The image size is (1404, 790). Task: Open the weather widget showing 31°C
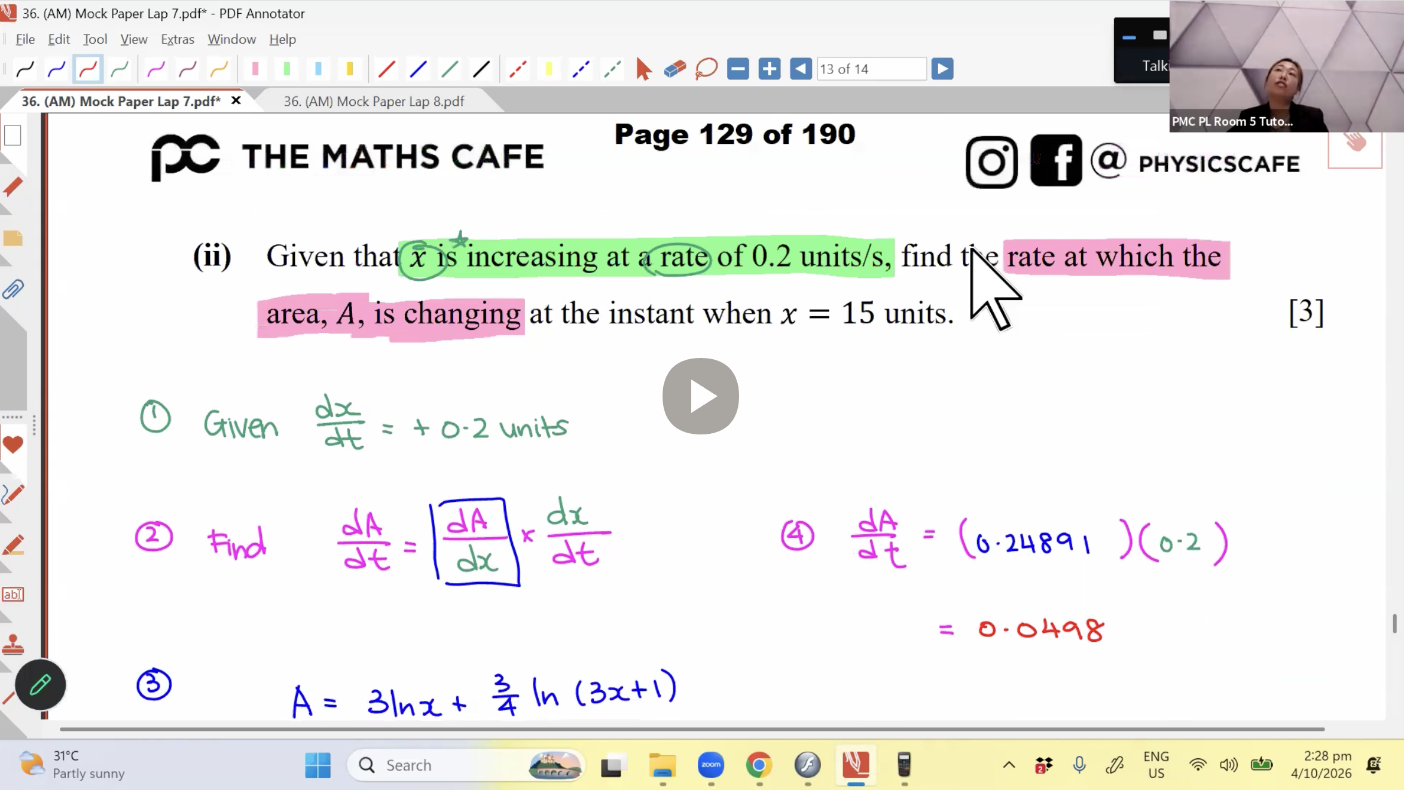pos(72,765)
